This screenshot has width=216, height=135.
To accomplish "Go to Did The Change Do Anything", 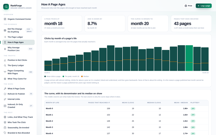I will (x=18, y=30).
